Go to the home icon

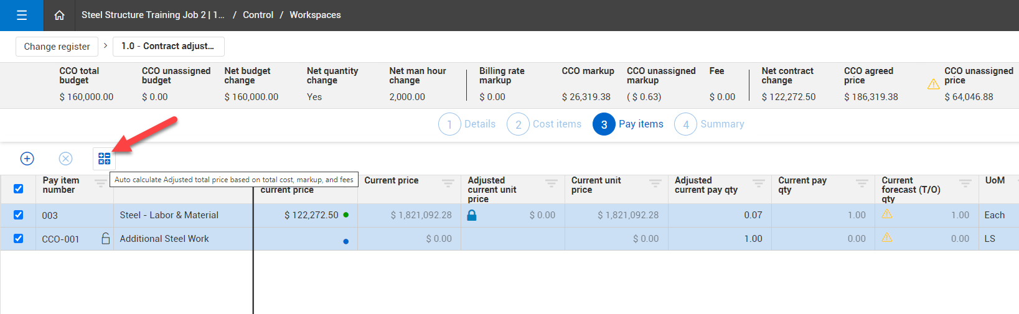(59, 16)
